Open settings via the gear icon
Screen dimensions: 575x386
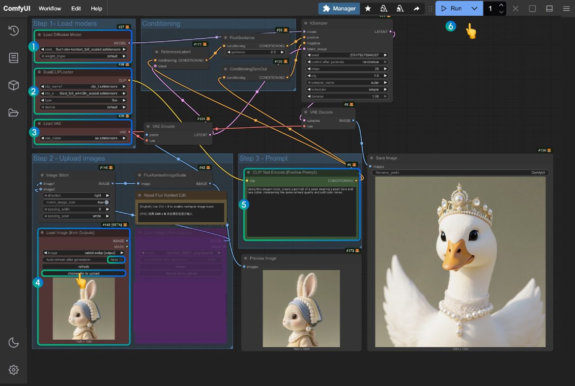(x=13, y=370)
